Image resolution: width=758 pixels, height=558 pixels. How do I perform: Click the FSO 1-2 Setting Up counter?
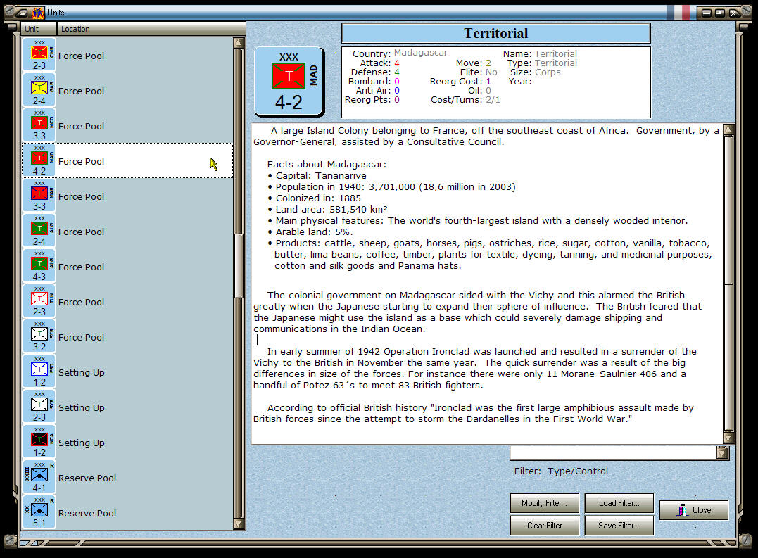pos(39,372)
